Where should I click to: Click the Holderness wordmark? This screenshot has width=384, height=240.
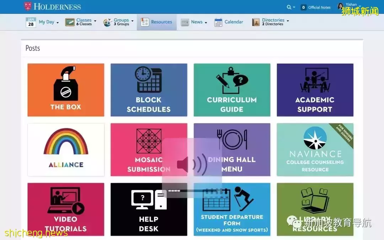click(57, 7)
